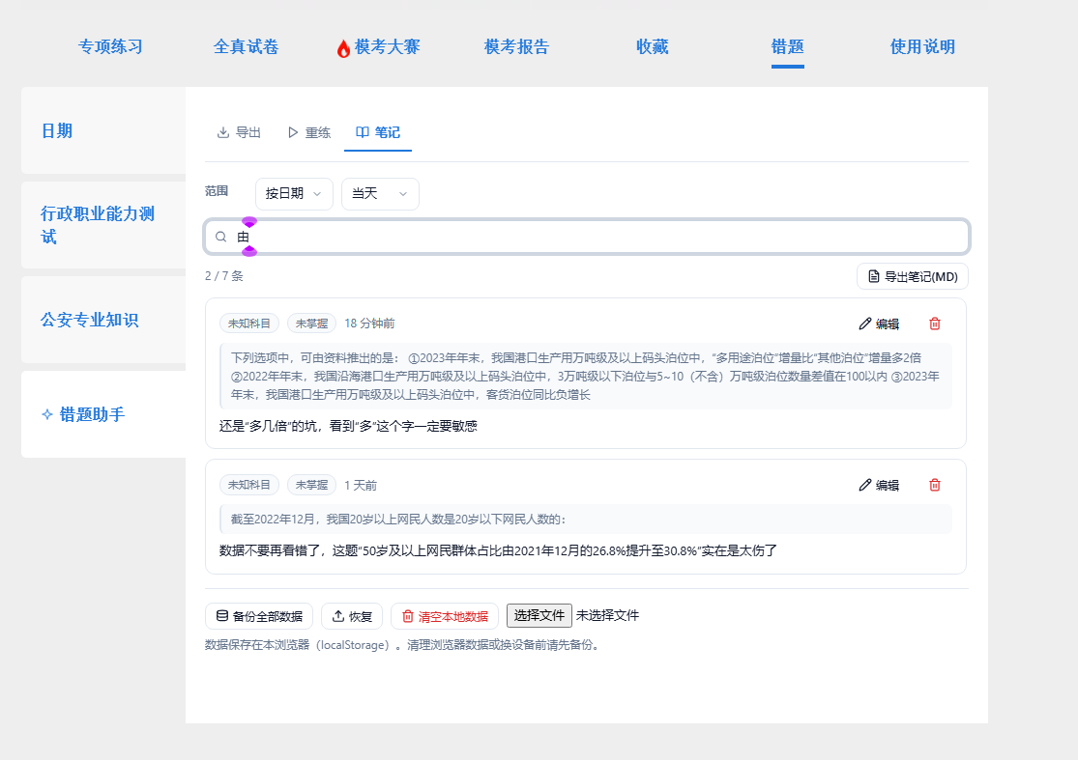Select 公安专业知识 in the sidebar
Viewport: 1078px width, 760px height.
pyautogui.click(x=103, y=320)
